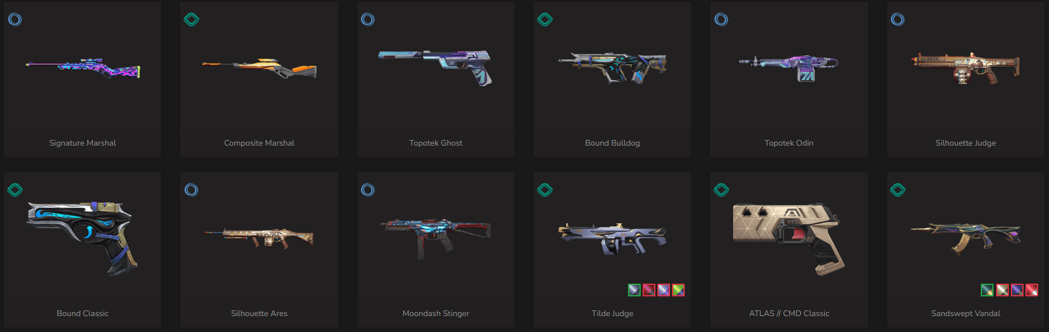The width and height of the screenshot is (1049, 332).
Task: Open the Bound Classic pistol image
Action: (x=82, y=238)
